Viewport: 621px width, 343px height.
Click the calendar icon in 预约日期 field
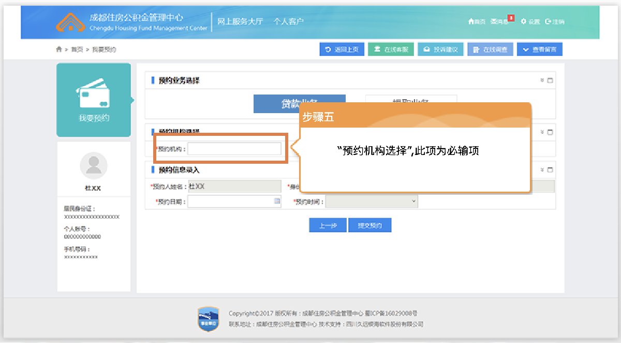(277, 201)
